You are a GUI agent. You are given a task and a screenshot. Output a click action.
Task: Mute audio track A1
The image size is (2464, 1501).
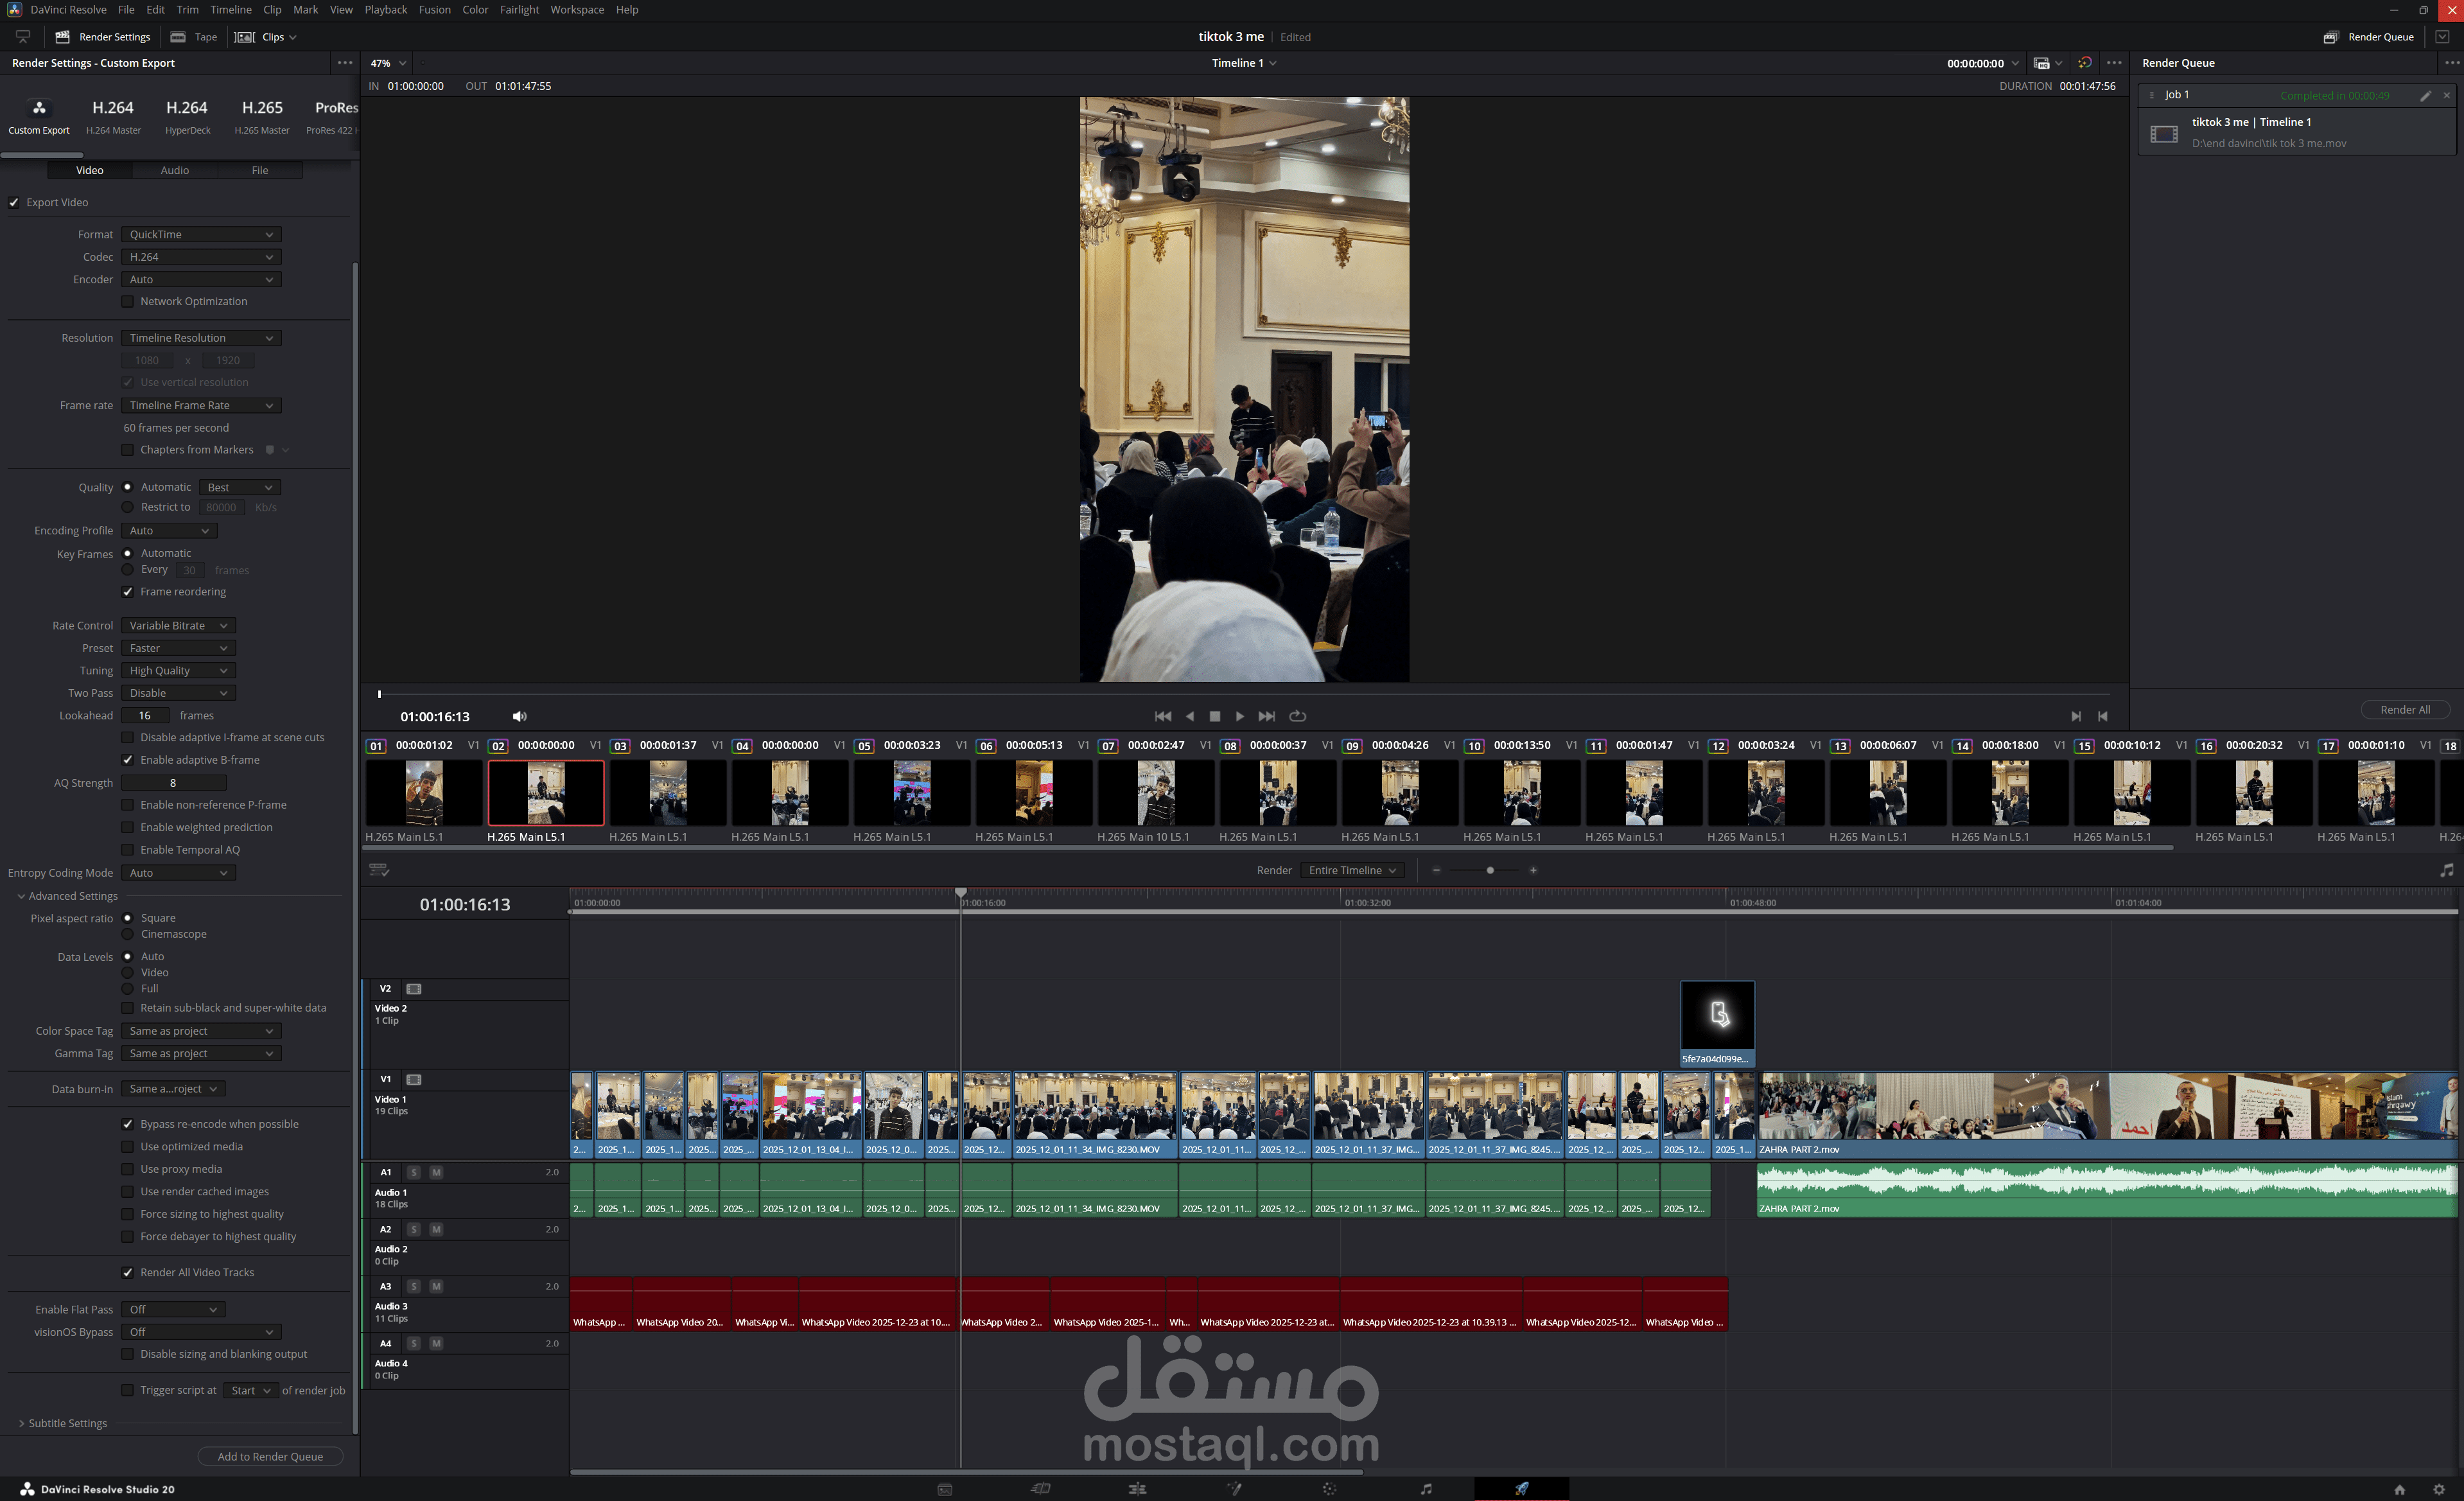(x=436, y=1172)
